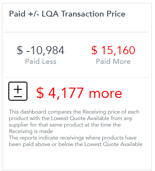Click the "LQA" word in the card title

click(50, 14)
